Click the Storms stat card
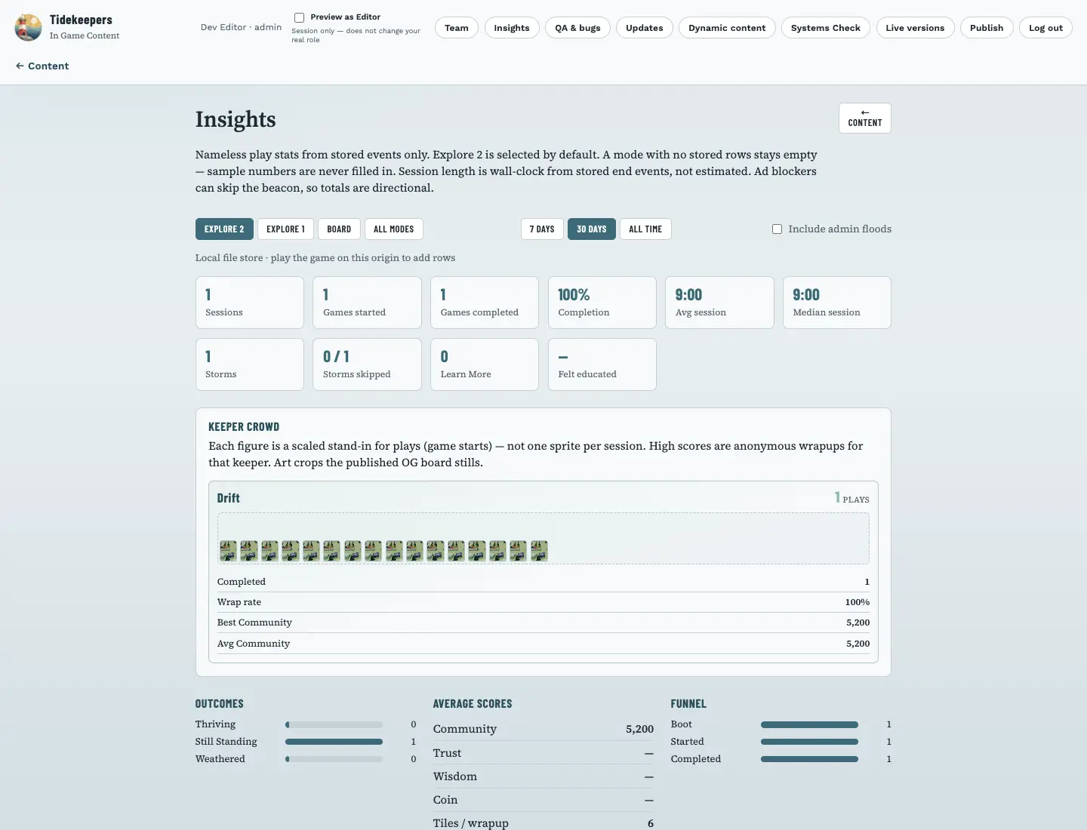1087x830 pixels. coord(250,364)
